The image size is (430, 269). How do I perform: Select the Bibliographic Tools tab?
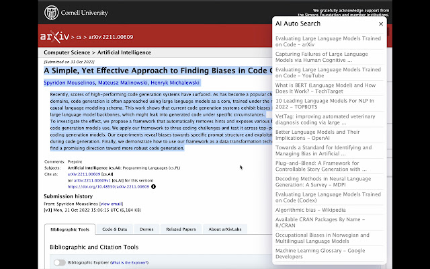(70, 229)
